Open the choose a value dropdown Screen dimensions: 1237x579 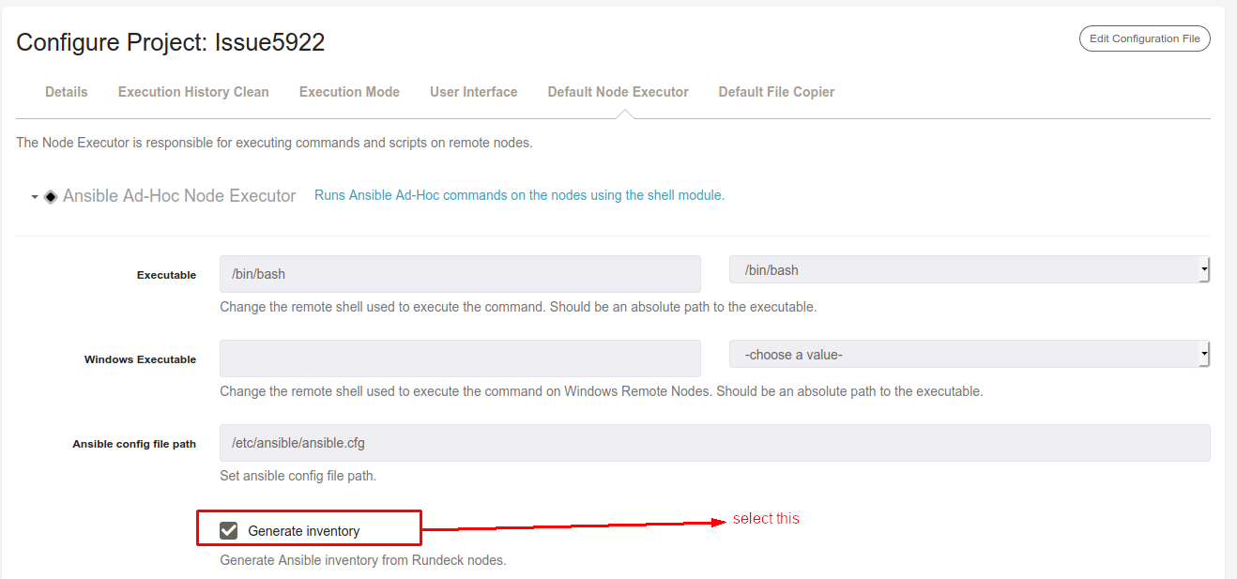[x=967, y=354]
